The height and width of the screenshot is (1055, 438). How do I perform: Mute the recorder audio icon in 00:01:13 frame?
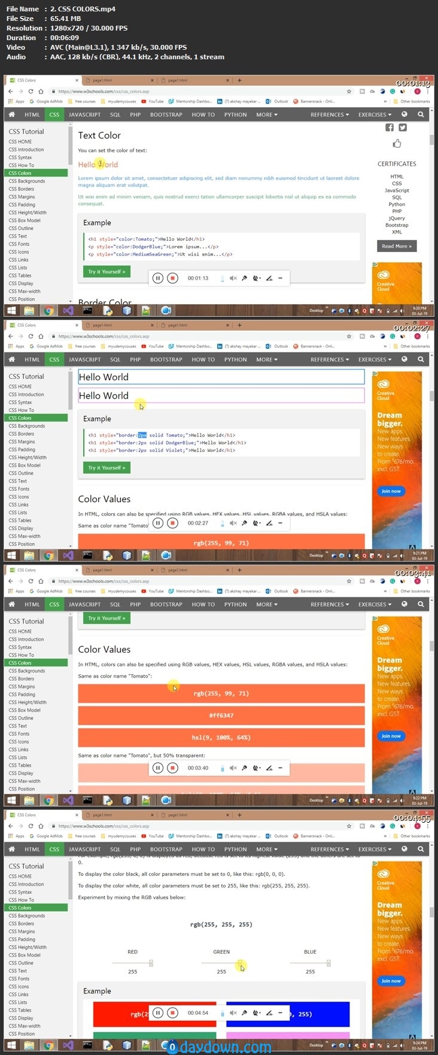(x=233, y=278)
